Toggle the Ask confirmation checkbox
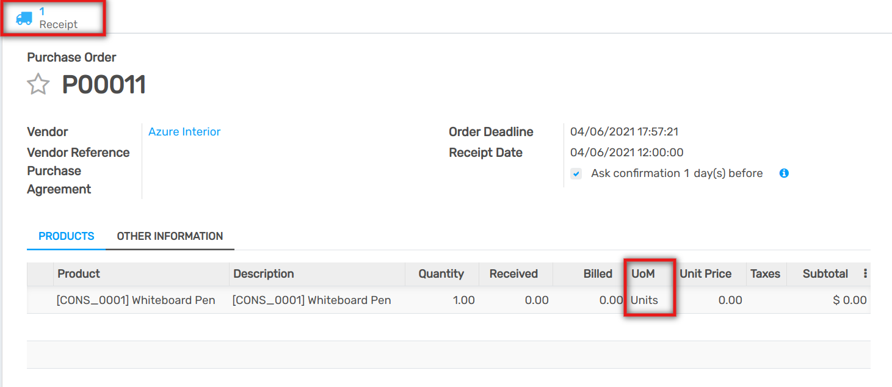Viewport: 892px width, 387px height. [x=576, y=174]
